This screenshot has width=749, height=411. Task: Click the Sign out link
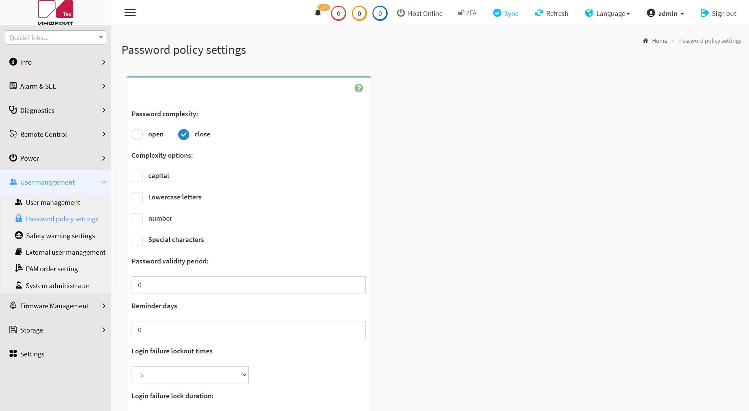(724, 13)
